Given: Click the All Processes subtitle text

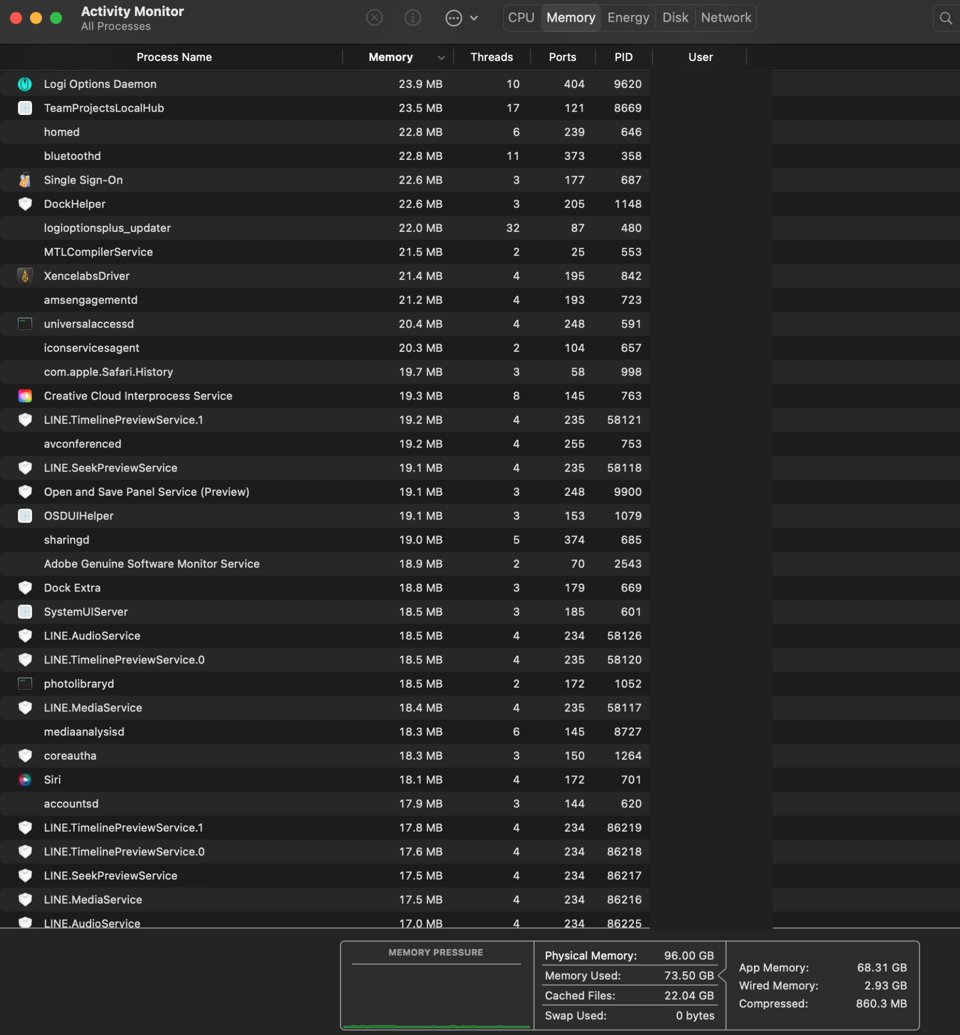Looking at the screenshot, I should 116,26.
